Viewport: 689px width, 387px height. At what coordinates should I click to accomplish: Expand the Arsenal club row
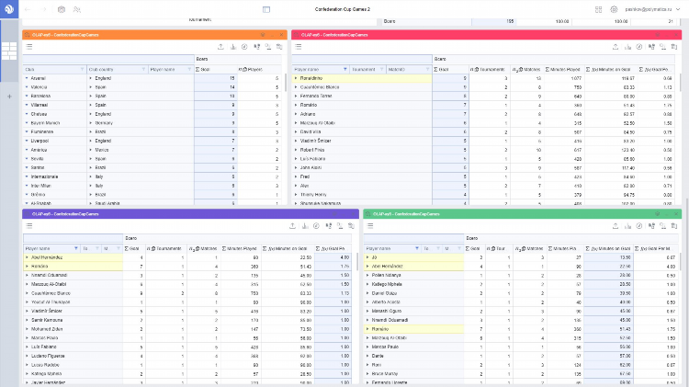tap(27, 78)
